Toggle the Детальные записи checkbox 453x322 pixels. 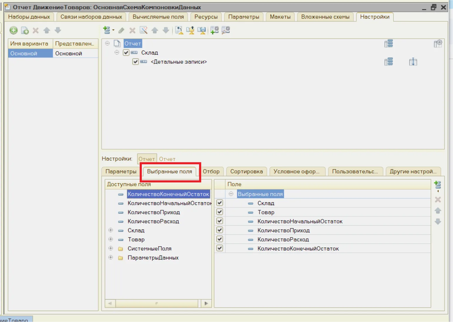coord(135,62)
